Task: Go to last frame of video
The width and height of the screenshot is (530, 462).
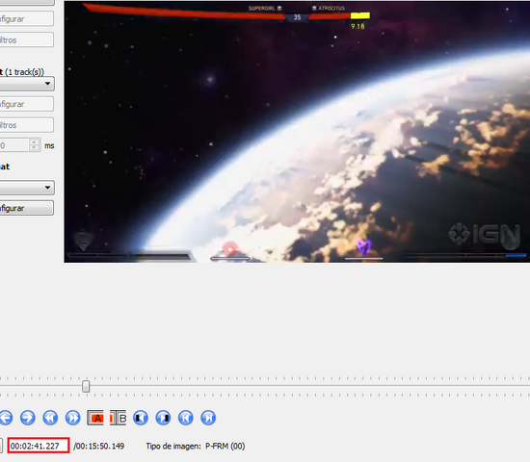Action: (x=208, y=418)
